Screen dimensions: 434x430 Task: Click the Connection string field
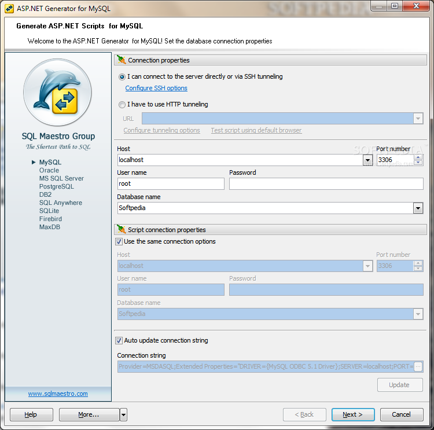coord(266,366)
